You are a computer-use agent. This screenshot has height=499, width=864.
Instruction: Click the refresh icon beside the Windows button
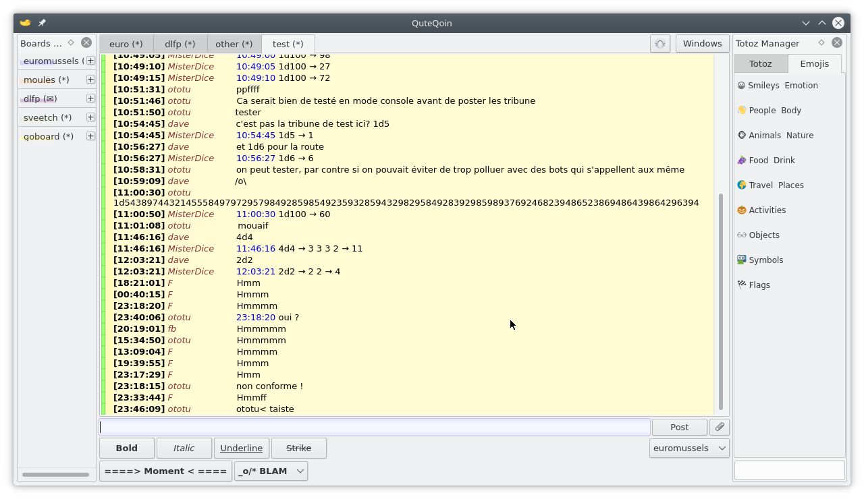pyautogui.click(x=660, y=44)
